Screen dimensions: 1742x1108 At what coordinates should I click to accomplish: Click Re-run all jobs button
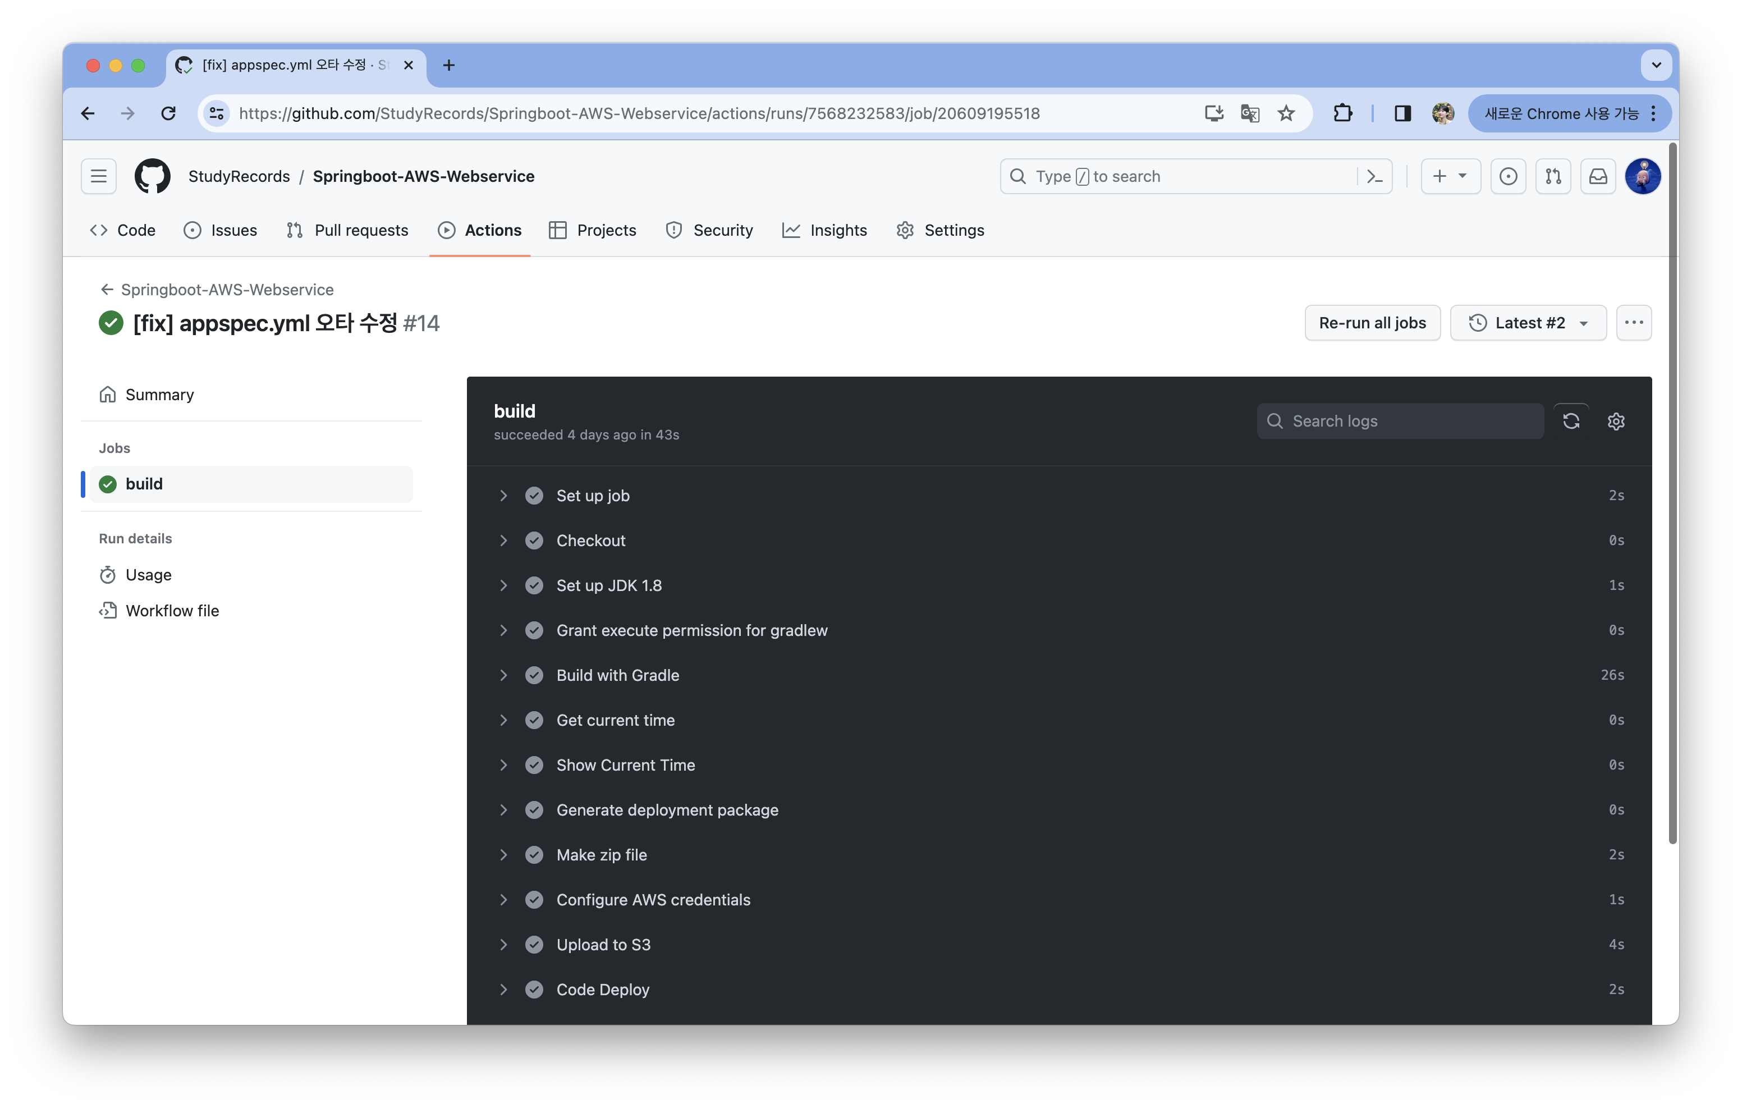(x=1372, y=323)
